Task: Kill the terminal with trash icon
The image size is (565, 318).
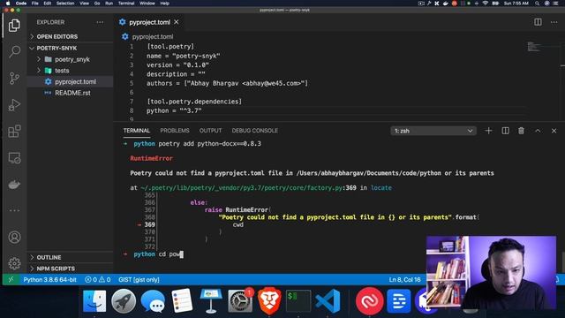Action: 521,131
